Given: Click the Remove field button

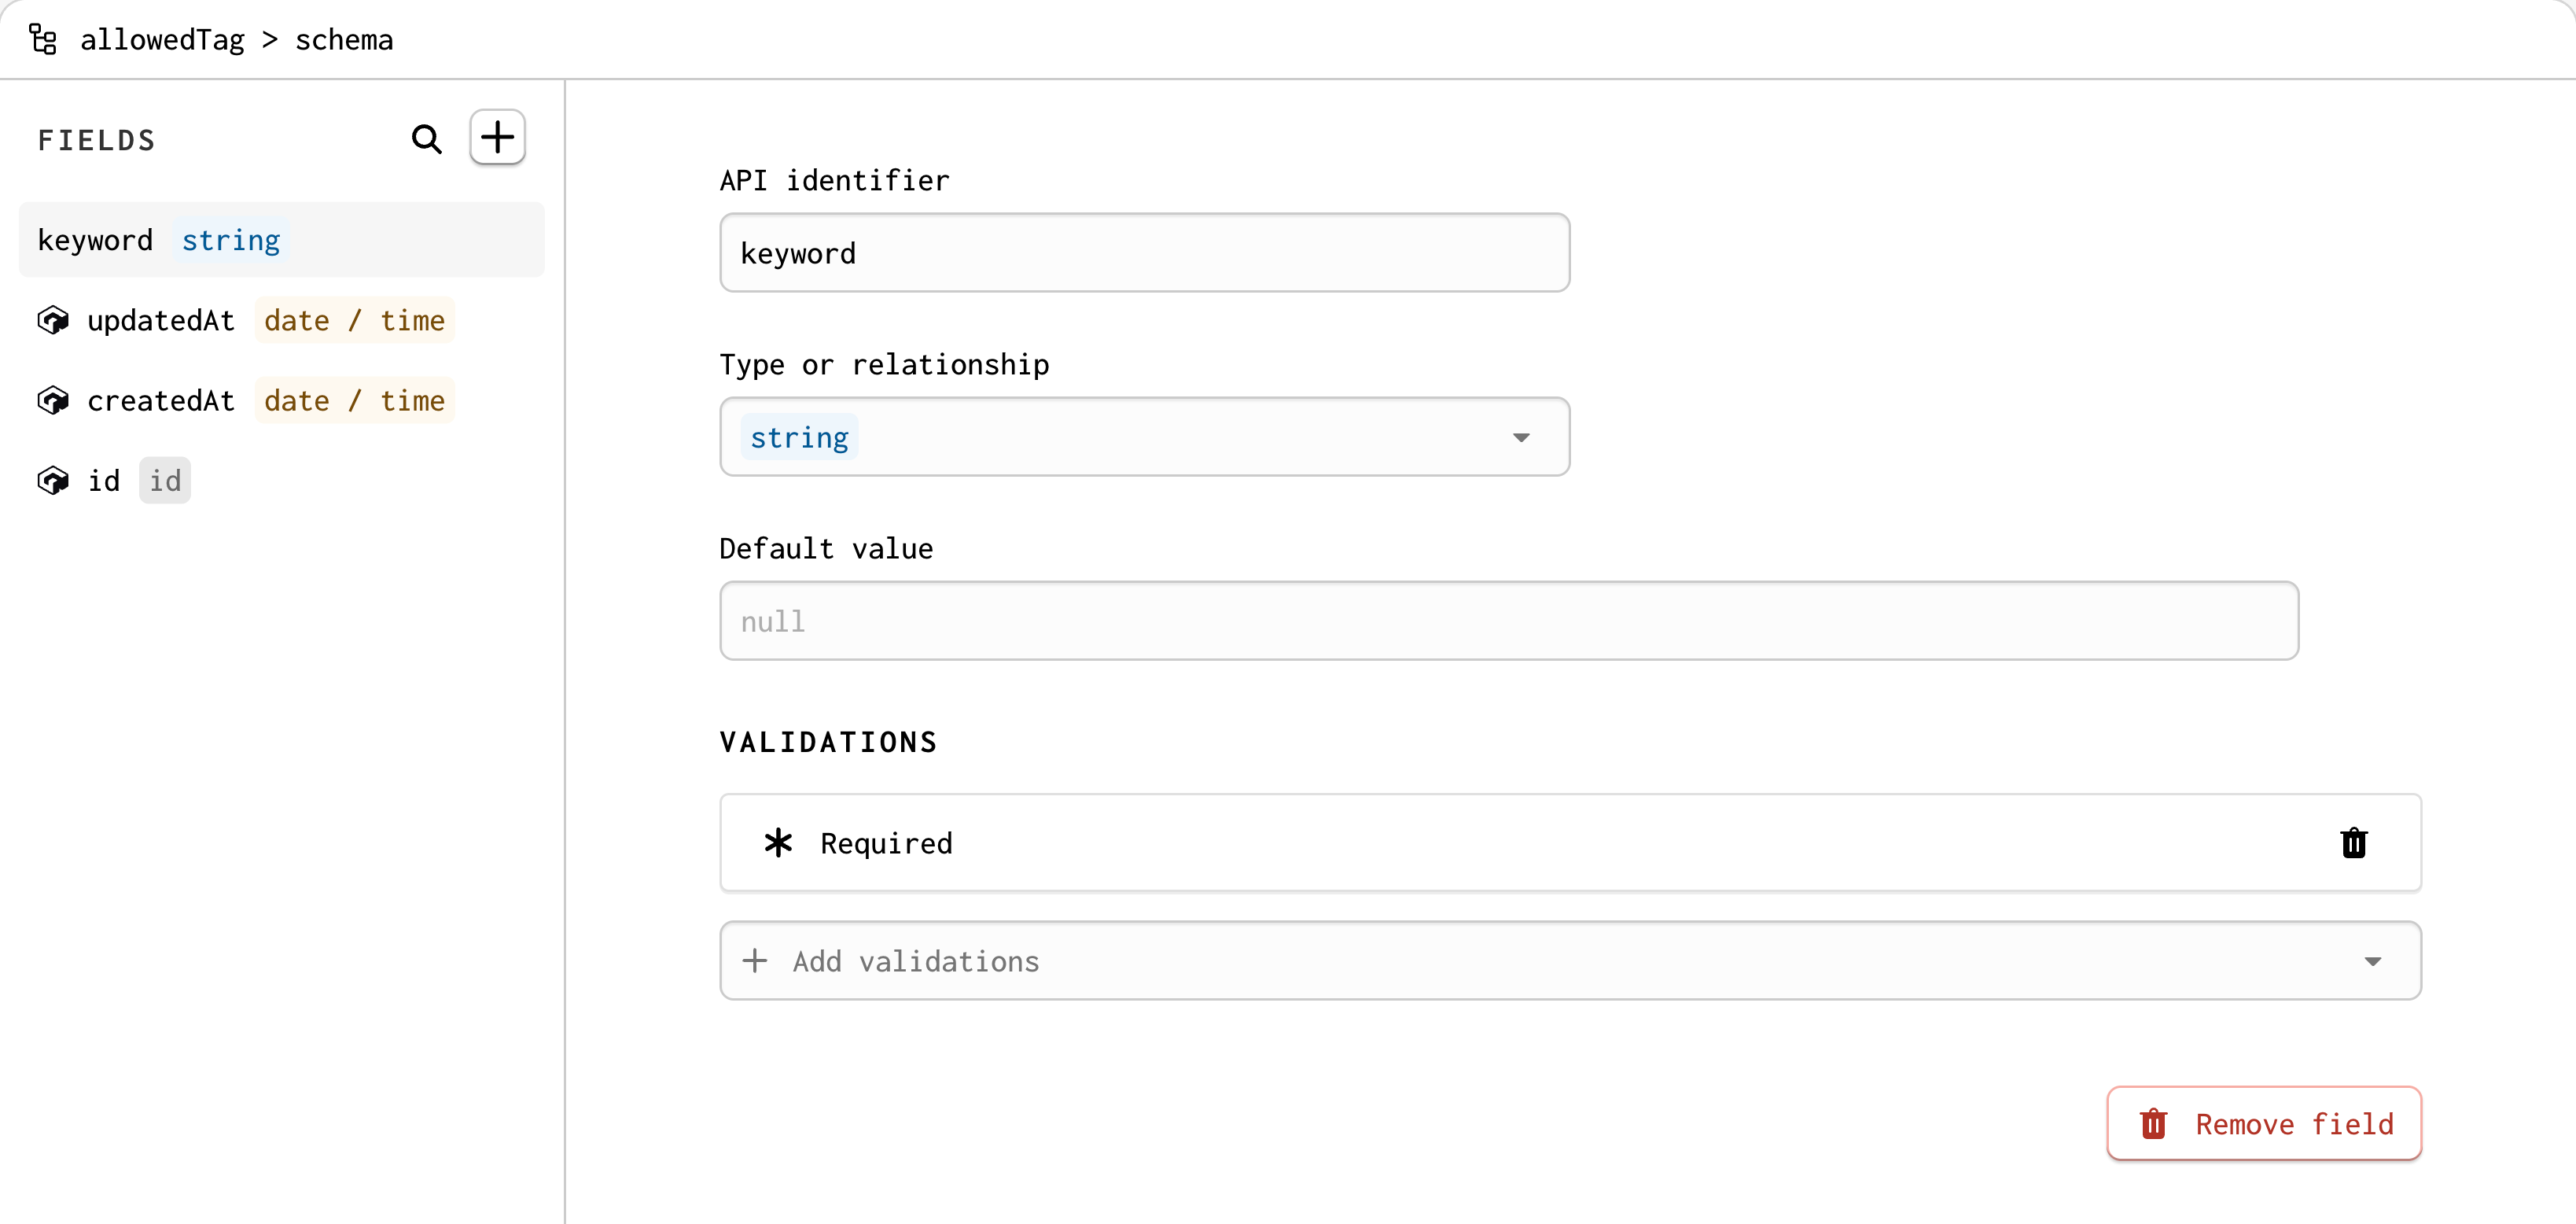Looking at the screenshot, I should [x=2263, y=1123].
